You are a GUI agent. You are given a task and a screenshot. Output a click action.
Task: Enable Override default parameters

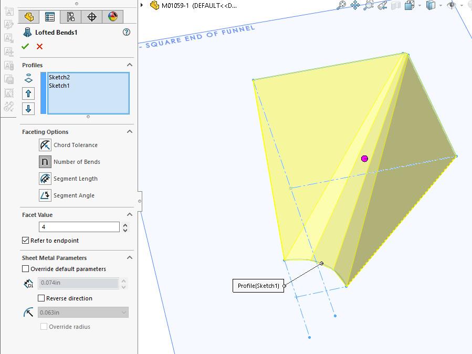pos(25,268)
